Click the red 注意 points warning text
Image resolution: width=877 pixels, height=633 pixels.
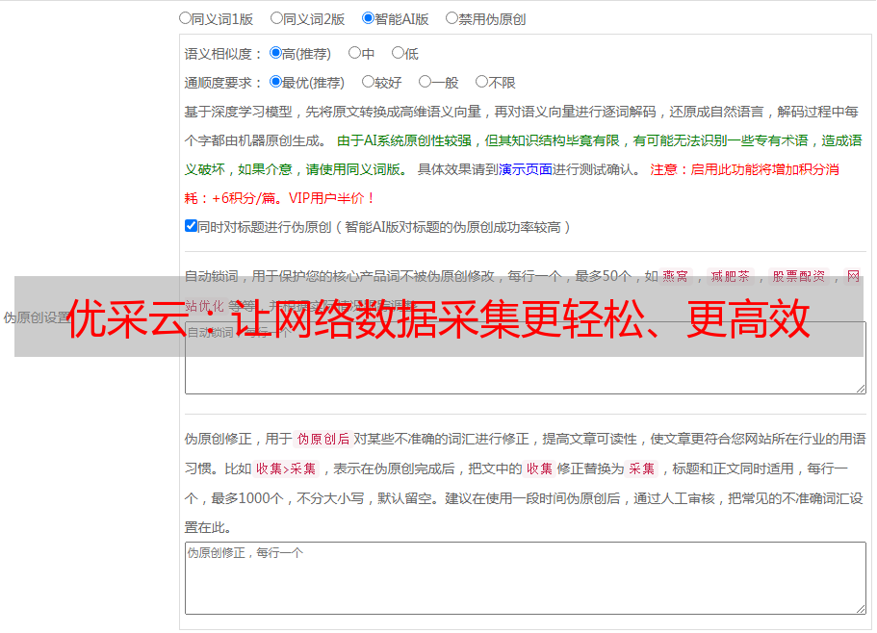point(512,184)
